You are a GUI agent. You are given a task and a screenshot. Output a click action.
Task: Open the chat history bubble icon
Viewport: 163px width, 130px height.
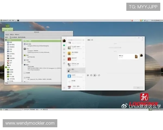[x=99, y=75]
